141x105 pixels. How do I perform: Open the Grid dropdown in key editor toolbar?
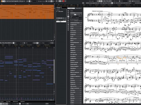pos(18,43)
